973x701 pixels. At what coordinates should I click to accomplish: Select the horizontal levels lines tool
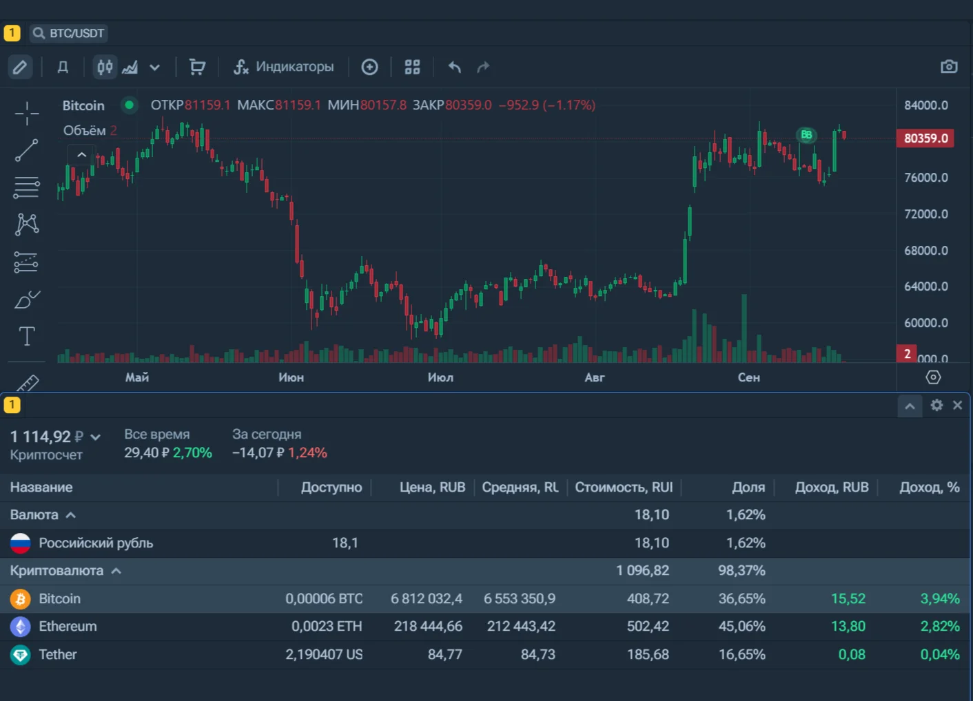[x=27, y=187]
